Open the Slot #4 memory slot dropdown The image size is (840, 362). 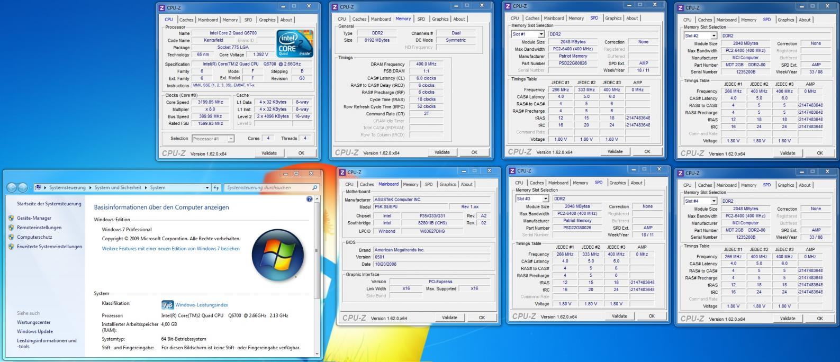pyautogui.click(x=713, y=201)
